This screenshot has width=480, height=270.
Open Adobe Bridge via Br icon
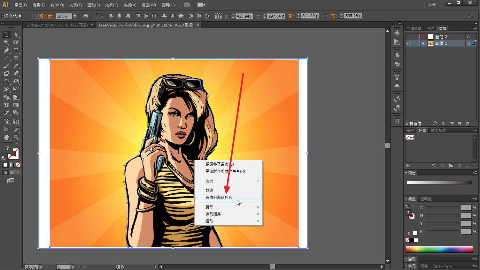tap(187, 5)
